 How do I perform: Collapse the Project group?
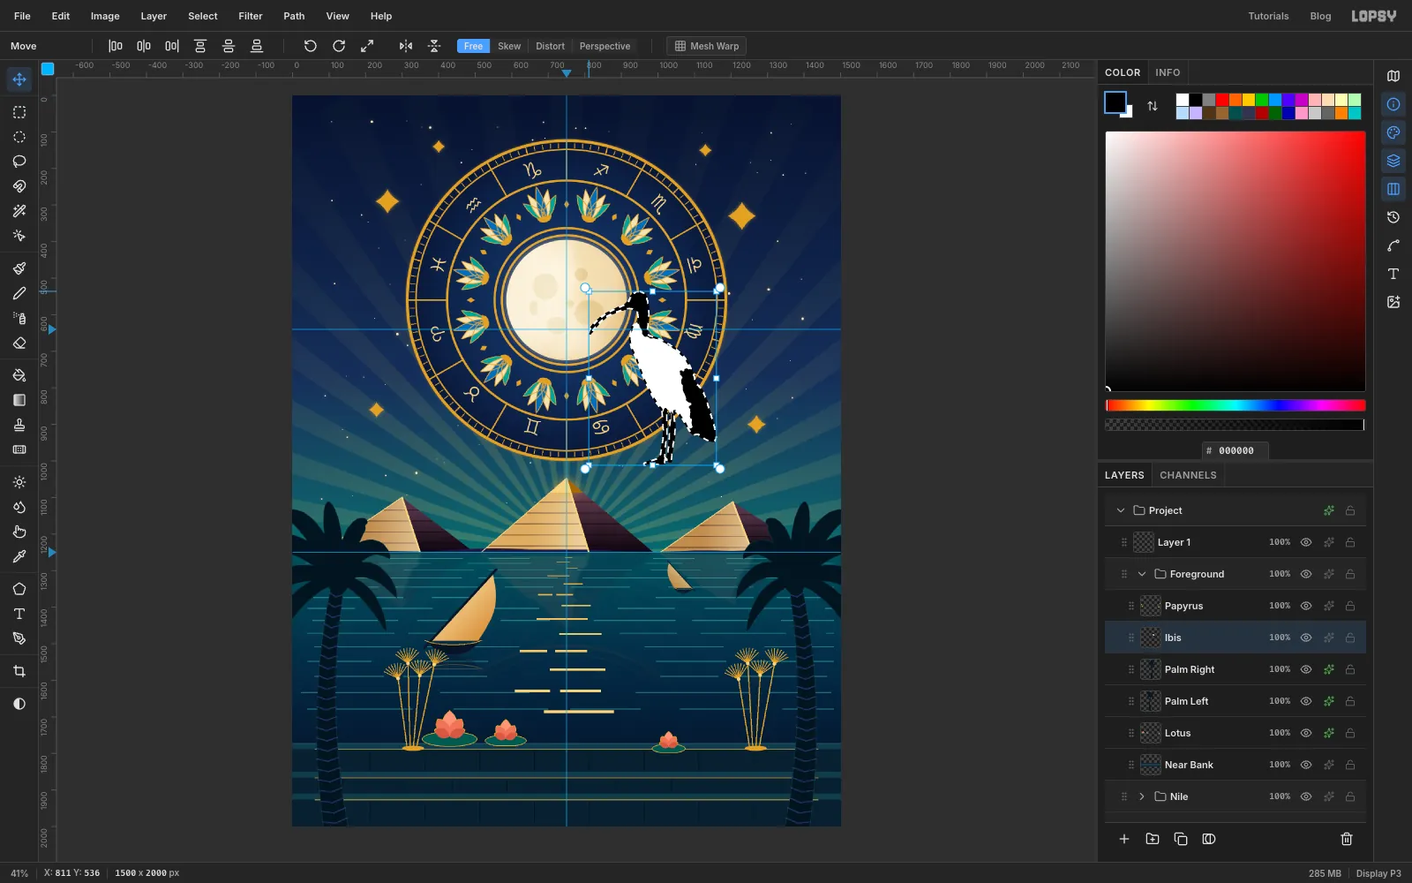coord(1121,510)
